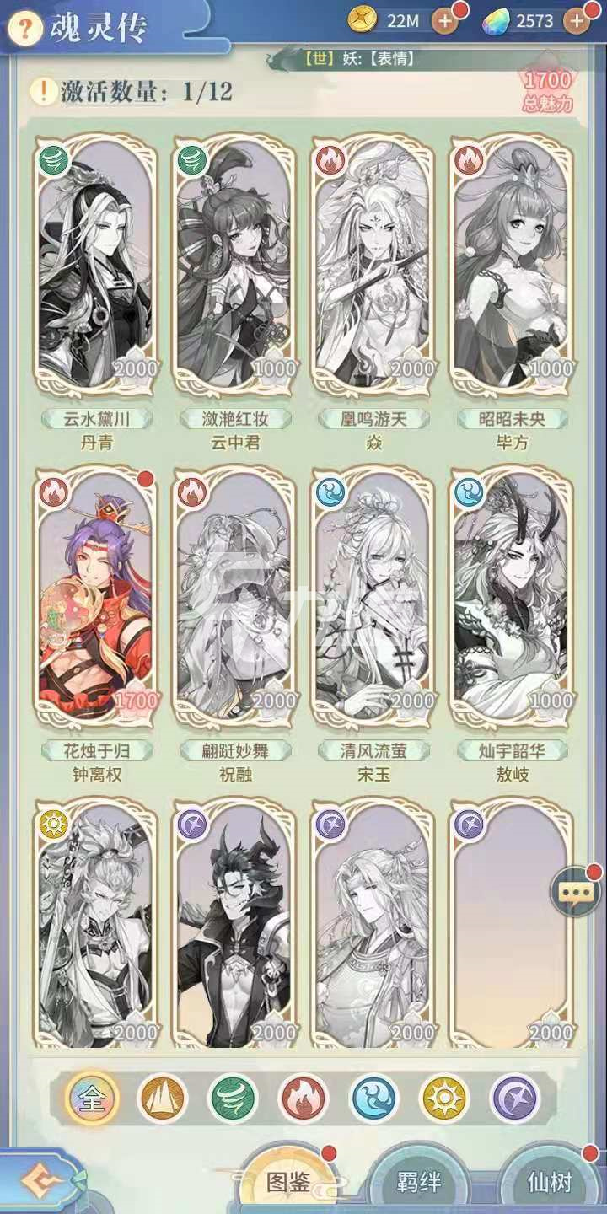This screenshot has height=1214, width=607.
Task: Open the question mark help icon
Action: [x=26, y=29]
